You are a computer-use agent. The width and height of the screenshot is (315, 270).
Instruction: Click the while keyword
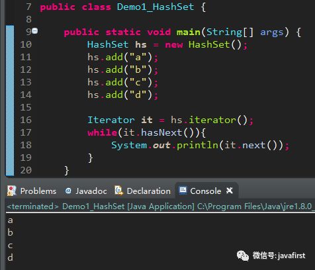(x=102, y=133)
